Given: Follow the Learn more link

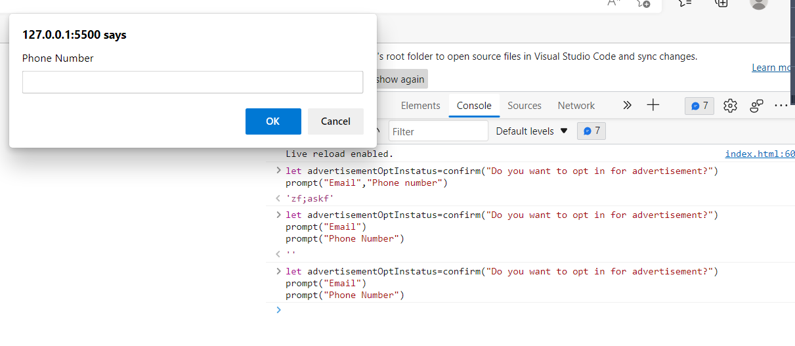Looking at the screenshot, I should tap(773, 68).
